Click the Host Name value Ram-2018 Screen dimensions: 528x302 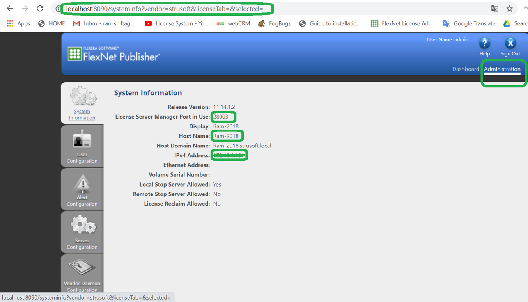pyautogui.click(x=226, y=136)
